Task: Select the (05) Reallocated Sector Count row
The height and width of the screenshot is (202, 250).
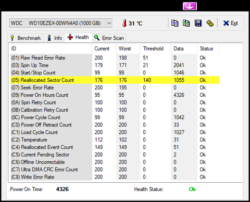Action: point(115,80)
